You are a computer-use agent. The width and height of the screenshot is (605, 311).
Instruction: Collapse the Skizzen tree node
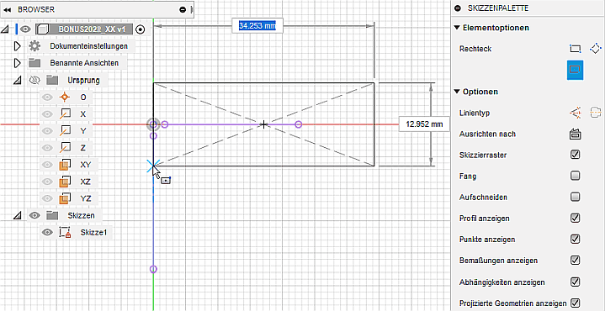pyautogui.click(x=18, y=216)
